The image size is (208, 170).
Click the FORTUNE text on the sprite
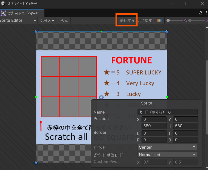131,60
